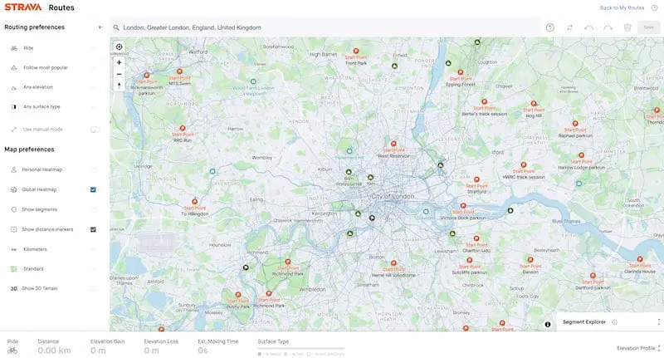Go Back to My Routes
The image size is (664, 358).
click(622, 7)
